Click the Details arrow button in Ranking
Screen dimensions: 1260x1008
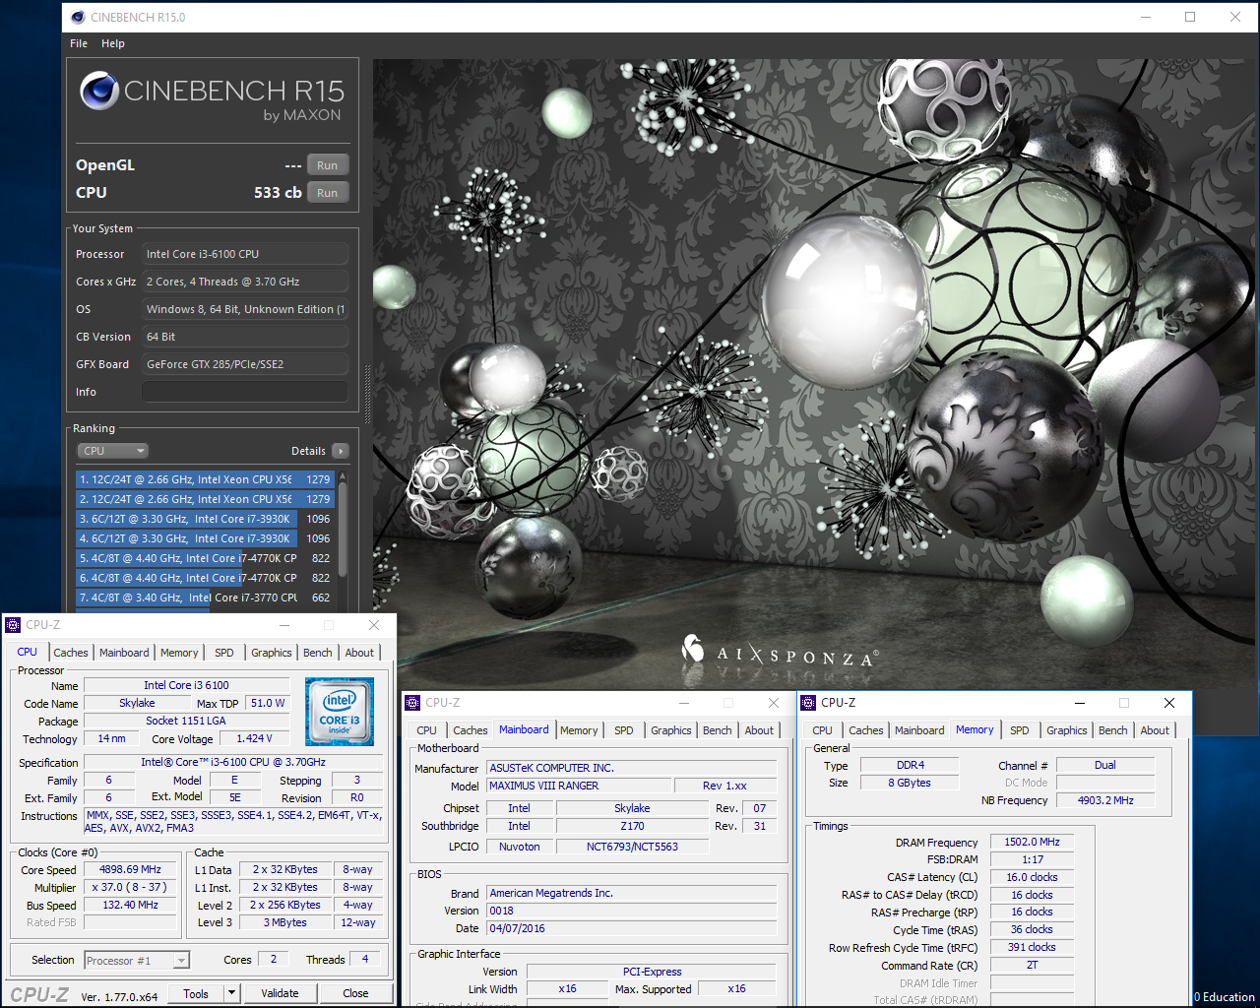point(341,451)
